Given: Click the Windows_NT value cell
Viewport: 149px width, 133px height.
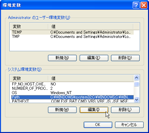Looking at the screenshot, I should (x=61, y=93).
